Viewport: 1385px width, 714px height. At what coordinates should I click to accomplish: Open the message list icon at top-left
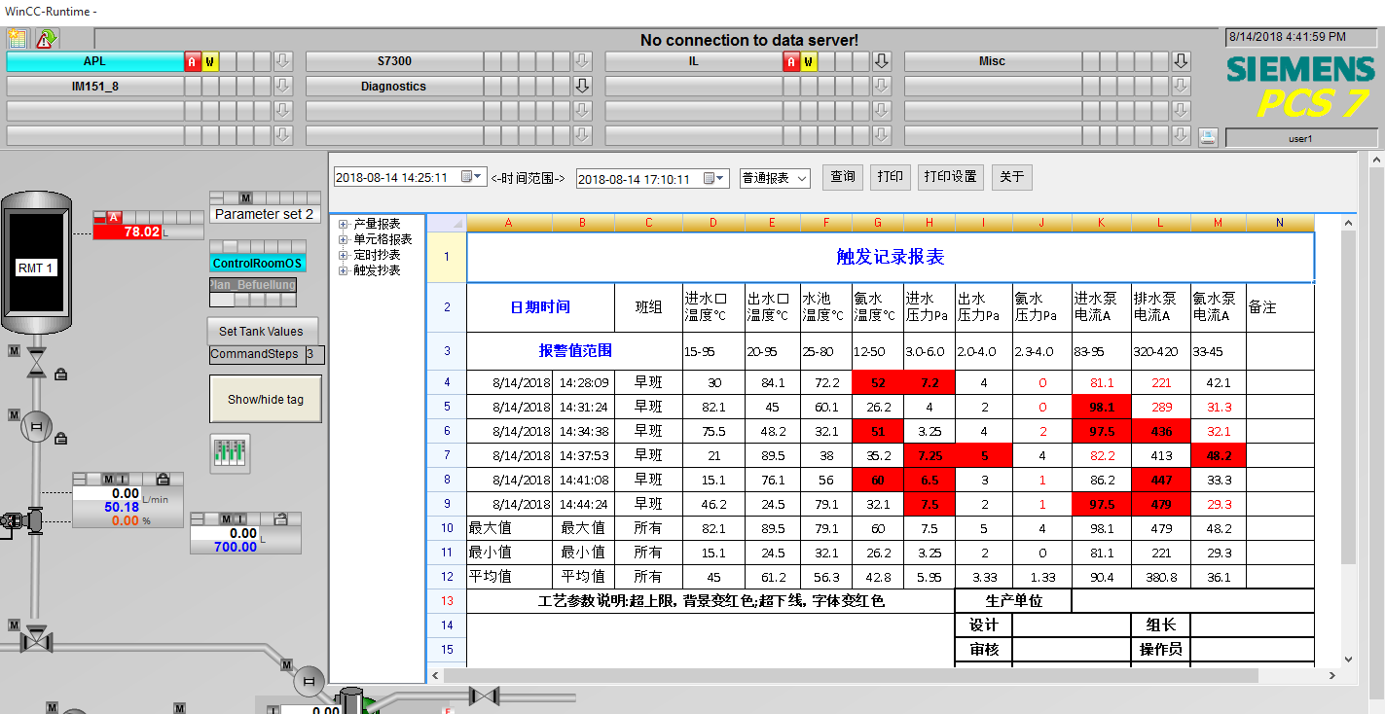tap(18, 38)
